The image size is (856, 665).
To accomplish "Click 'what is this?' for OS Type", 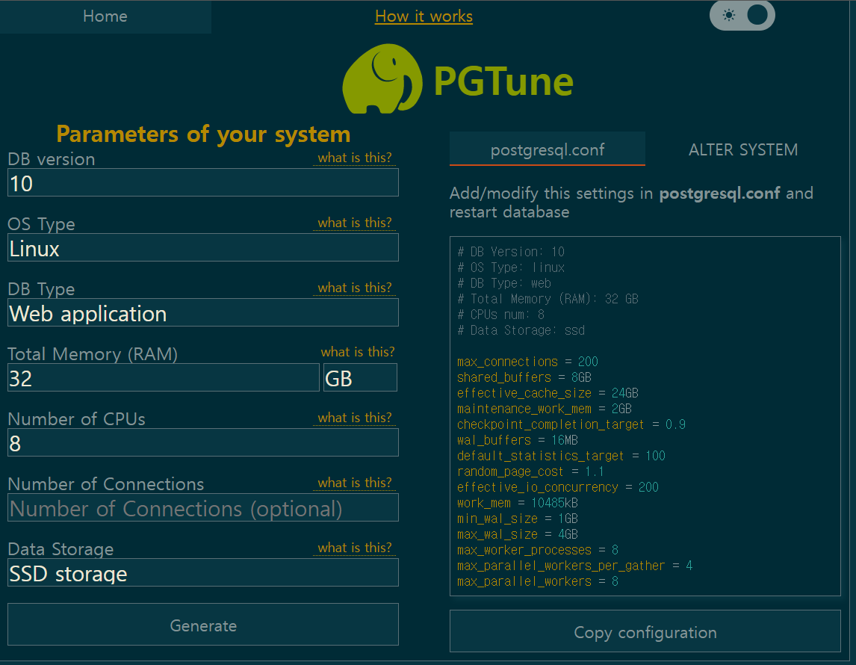I will pos(354,223).
